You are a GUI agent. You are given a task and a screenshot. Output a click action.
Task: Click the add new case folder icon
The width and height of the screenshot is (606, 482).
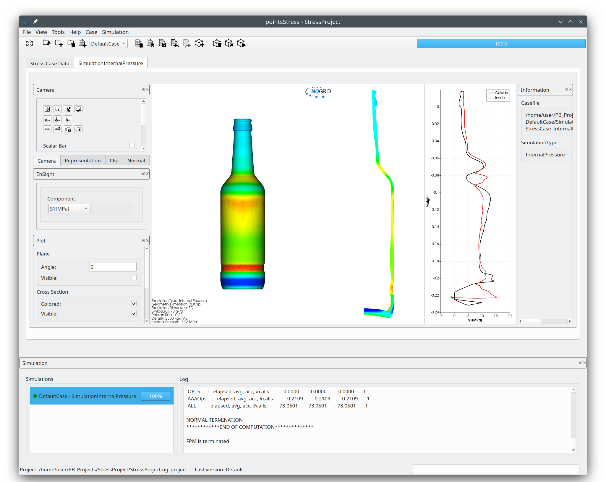click(59, 43)
